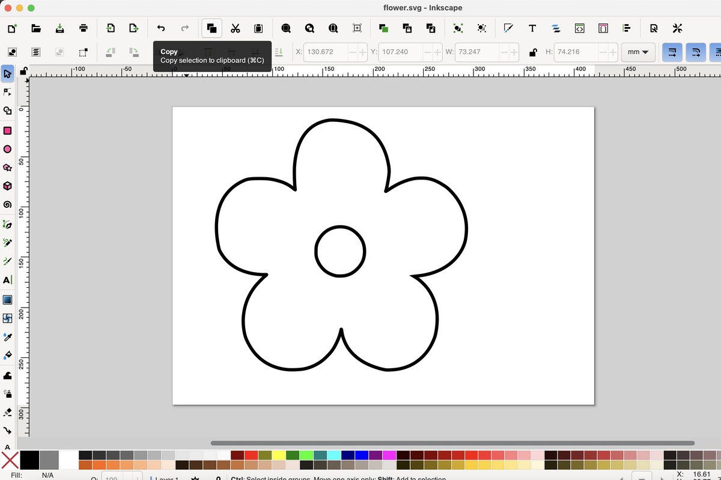Click the Copy selection button
The image size is (721, 480).
(x=211, y=28)
